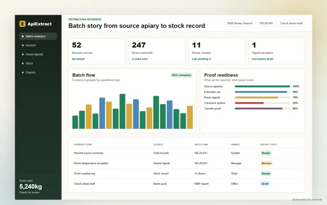Click the Review status badge

(x=267, y=163)
